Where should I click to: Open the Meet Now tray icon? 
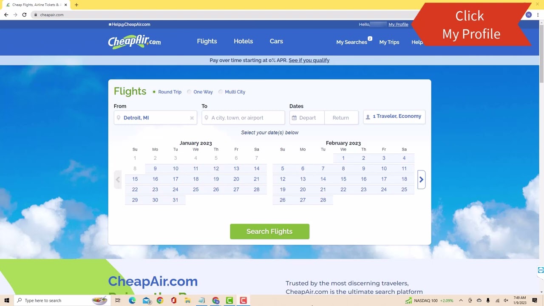click(x=470, y=300)
